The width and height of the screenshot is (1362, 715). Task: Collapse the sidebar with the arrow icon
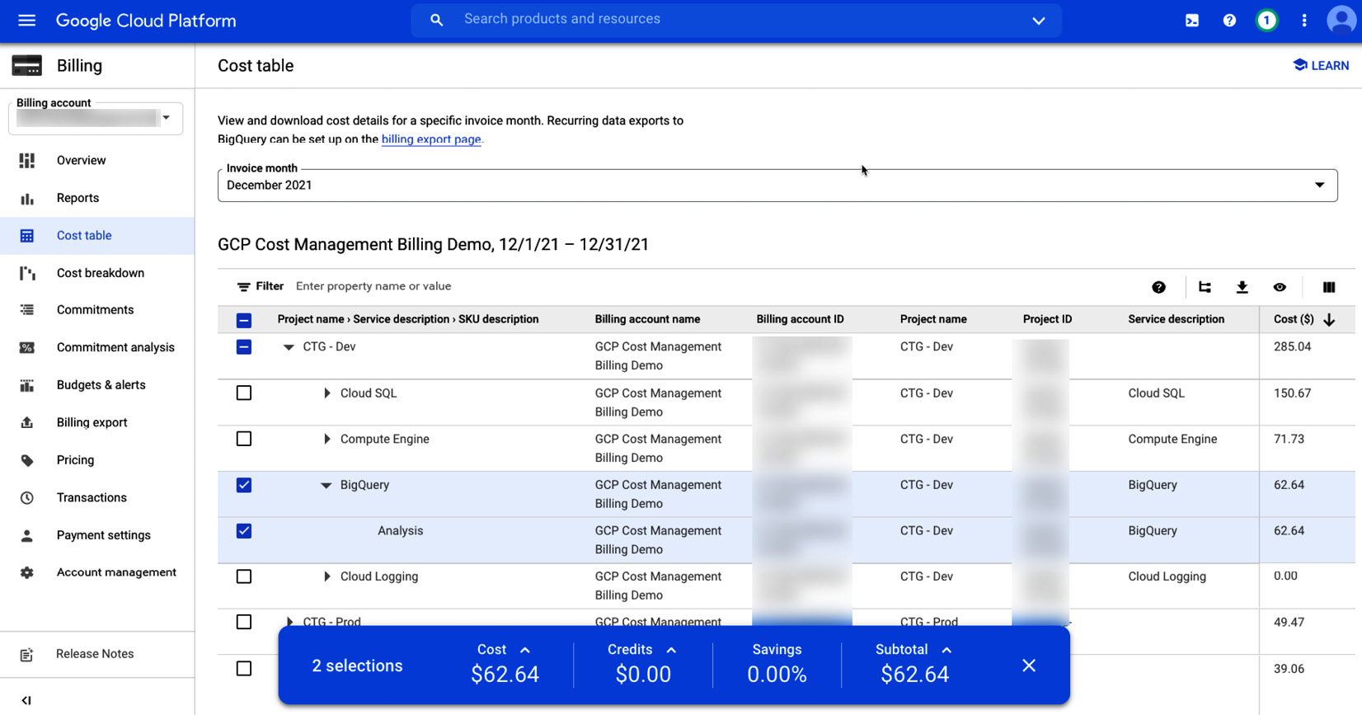click(x=26, y=700)
